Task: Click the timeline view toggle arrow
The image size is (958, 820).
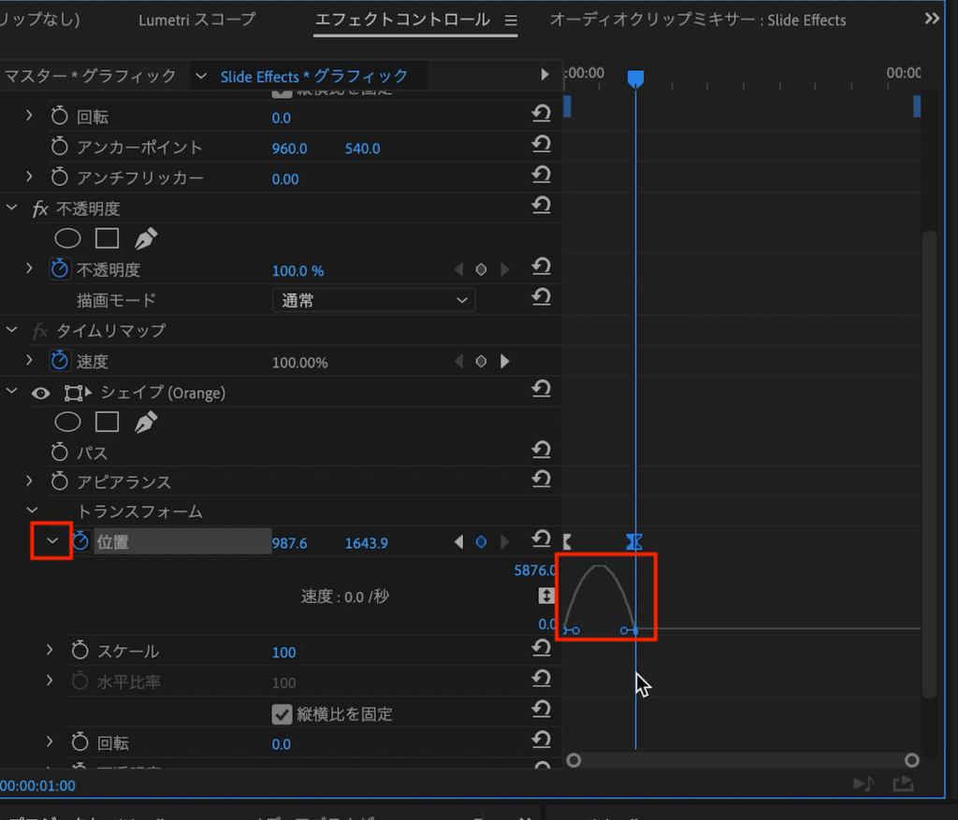Action: click(544, 75)
